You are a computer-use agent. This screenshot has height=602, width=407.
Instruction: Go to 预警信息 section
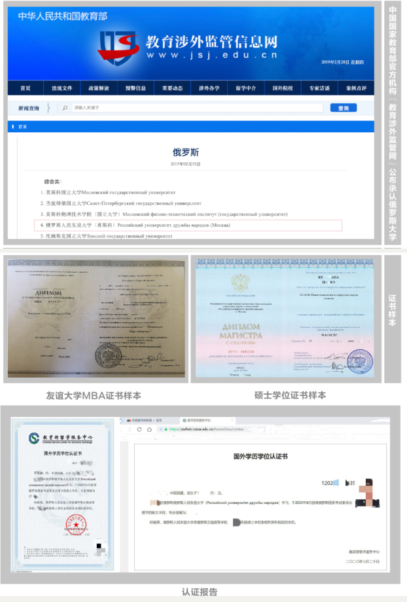tap(135, 88)
